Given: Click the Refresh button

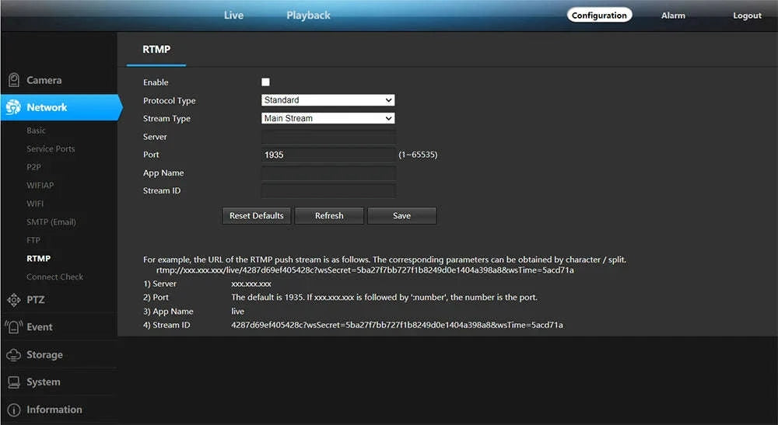Looking at the screenshot, I should tap(329, 215).
